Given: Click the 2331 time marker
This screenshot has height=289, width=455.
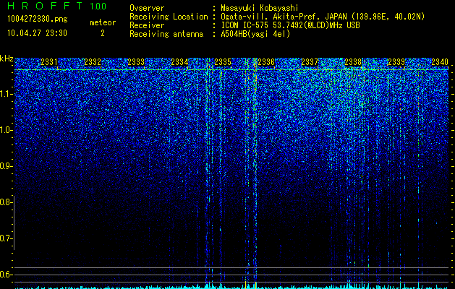Looking at the screenshot, I should [x=49, y=62].
